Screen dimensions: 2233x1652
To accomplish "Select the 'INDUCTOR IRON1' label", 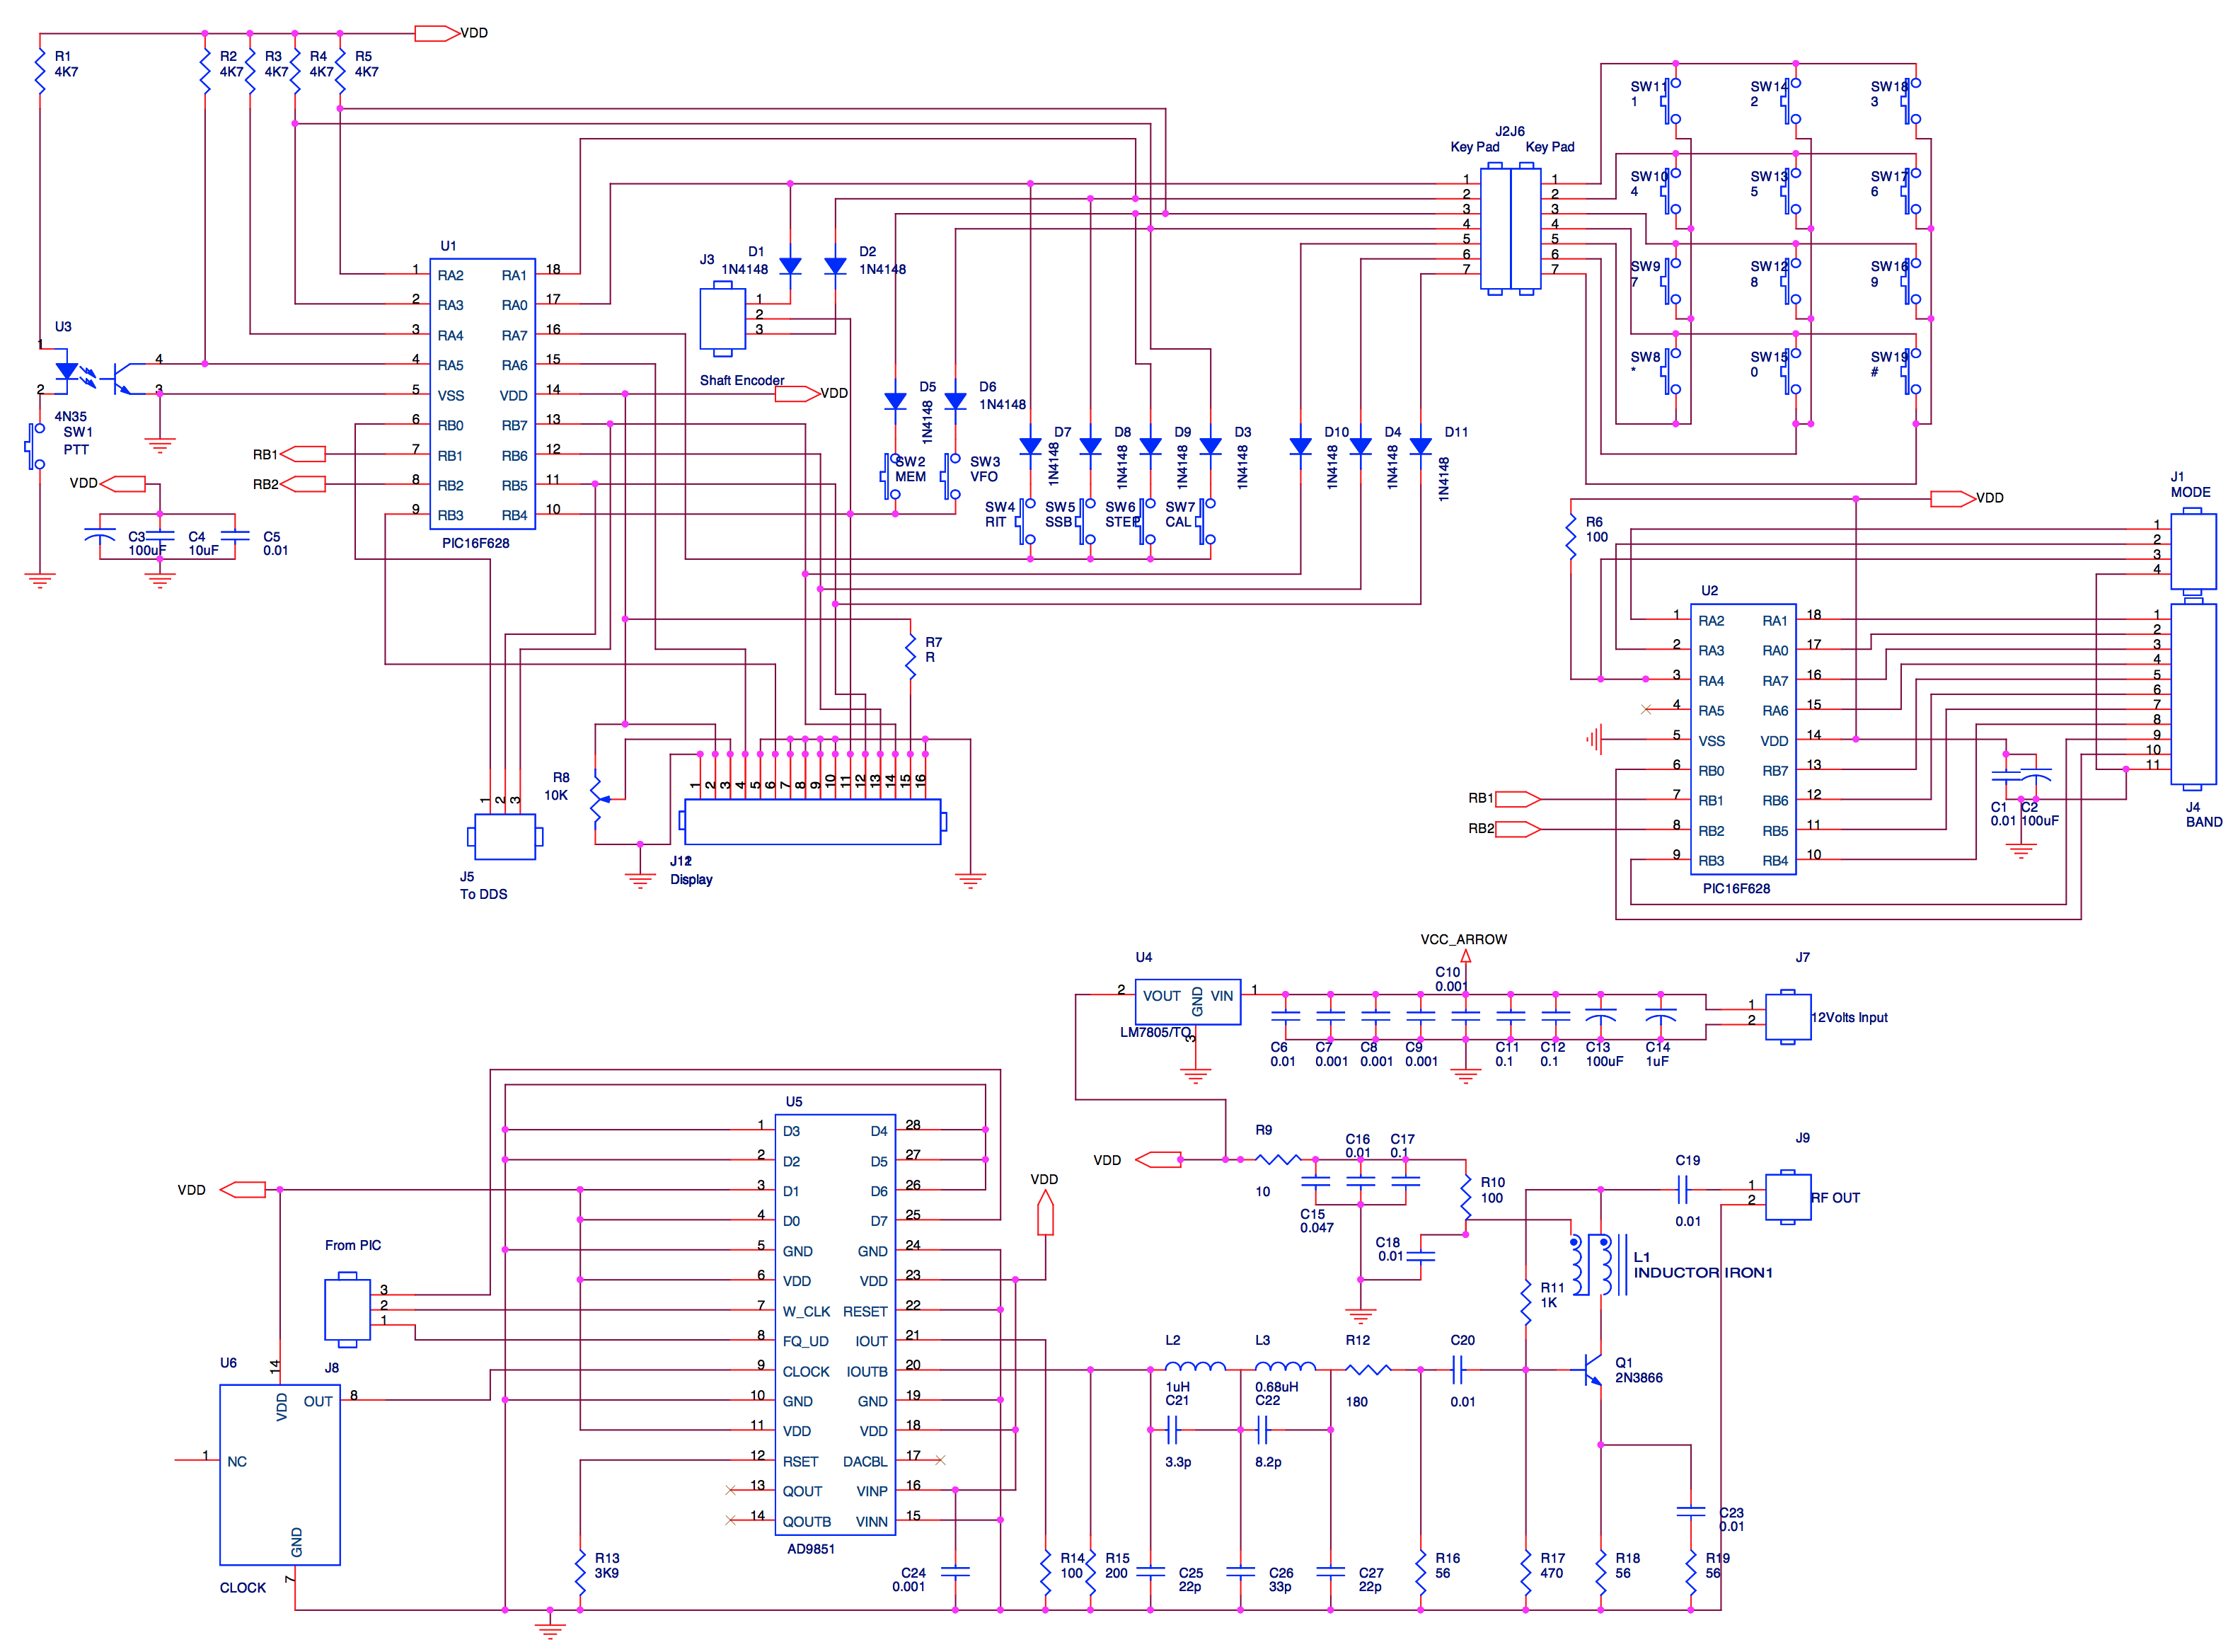I will tap(1702, 1273).
